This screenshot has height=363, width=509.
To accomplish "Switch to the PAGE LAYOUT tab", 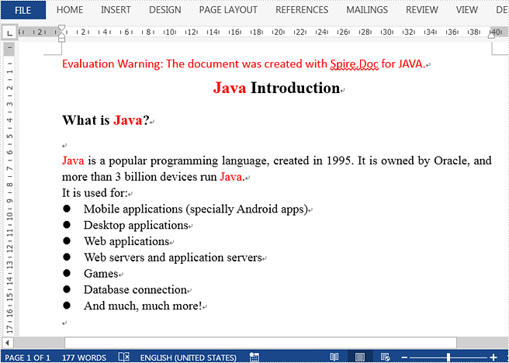I will click(228, 10).
